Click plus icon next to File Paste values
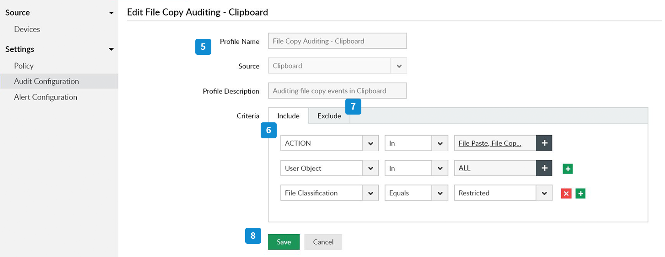 click(544, 143)
